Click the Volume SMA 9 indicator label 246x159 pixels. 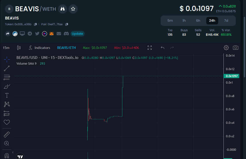(x=27, y=64)
